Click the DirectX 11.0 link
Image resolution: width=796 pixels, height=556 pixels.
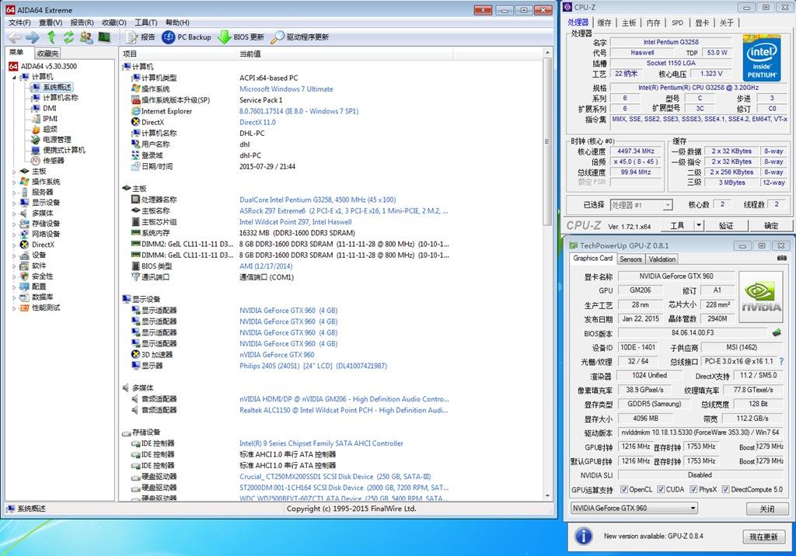pyautogui.click(x=257, y=122)
